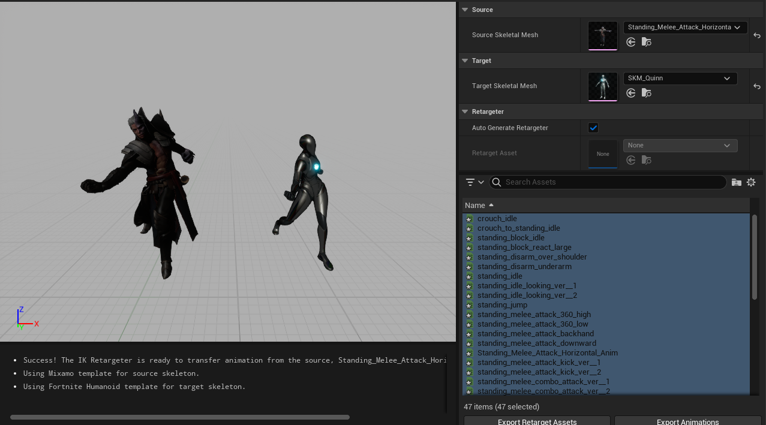The height and width of the screenshot is (425, 766).
Task: Collapse the Source section
Action: coord(465,10)
